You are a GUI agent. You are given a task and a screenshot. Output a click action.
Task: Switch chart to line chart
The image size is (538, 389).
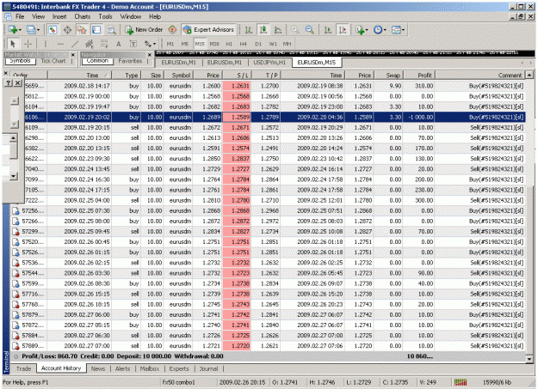[x=278, y=30]
